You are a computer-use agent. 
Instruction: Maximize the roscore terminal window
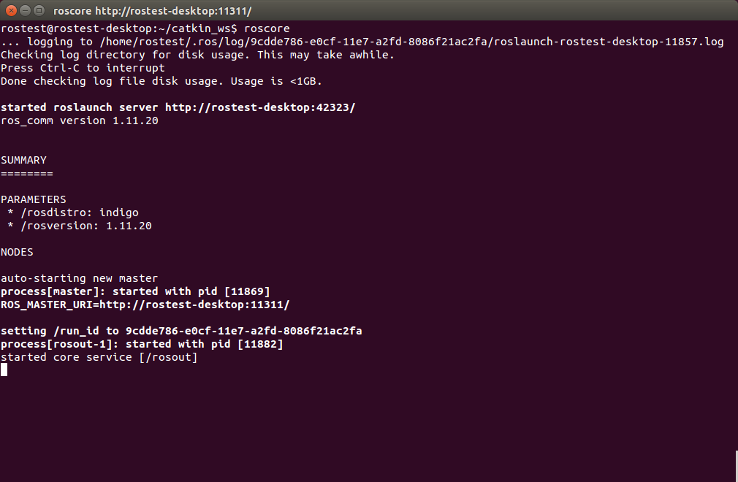[40, 11]
